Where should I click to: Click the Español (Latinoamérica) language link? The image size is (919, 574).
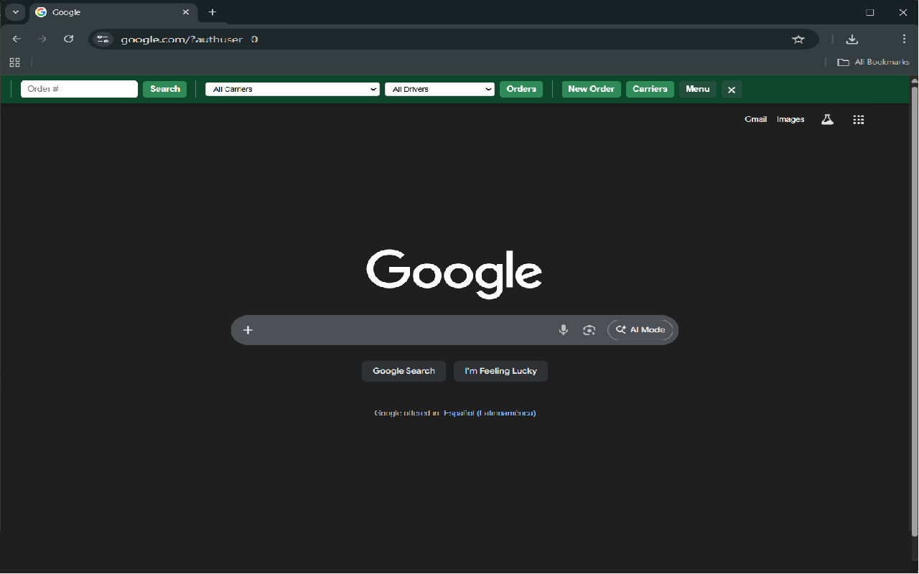pyautogui.click(x=490, y=413)
